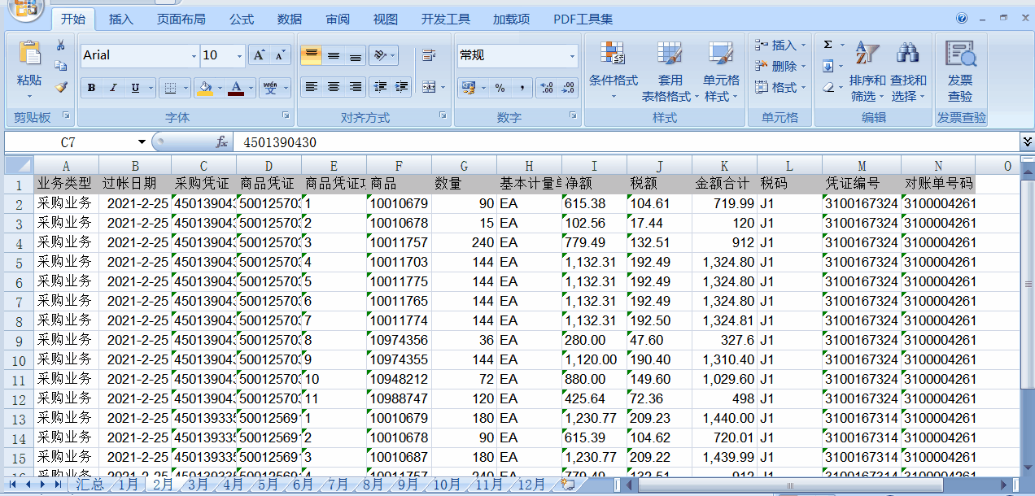The height and width of the screenshot is (496, 1035).
Task: Select the Format Painter brush icon
Action: point(61,87)
